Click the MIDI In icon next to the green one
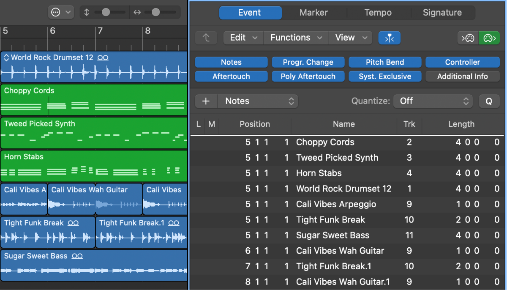This screenshot has width=507, height=290. tap(468, 38)
